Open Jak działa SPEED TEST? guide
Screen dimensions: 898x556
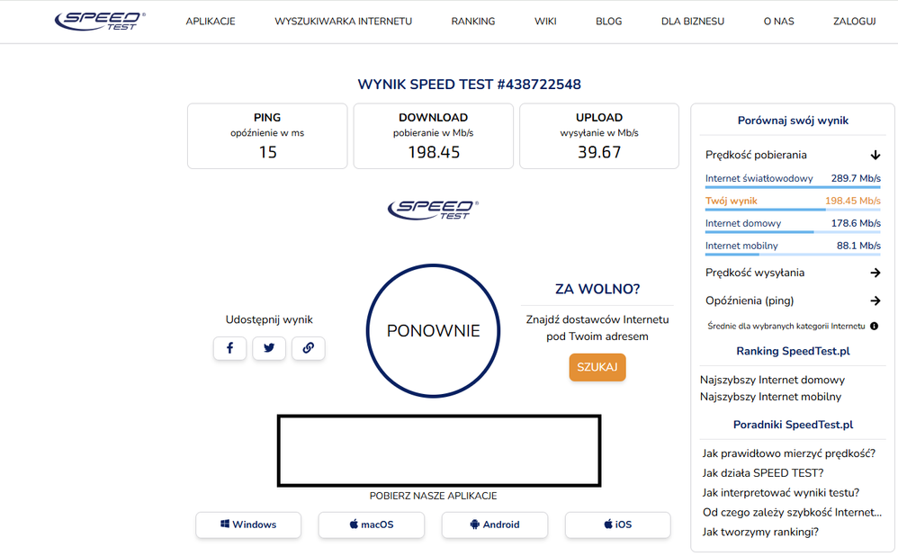pyautogui.click(x=762, y=472)
